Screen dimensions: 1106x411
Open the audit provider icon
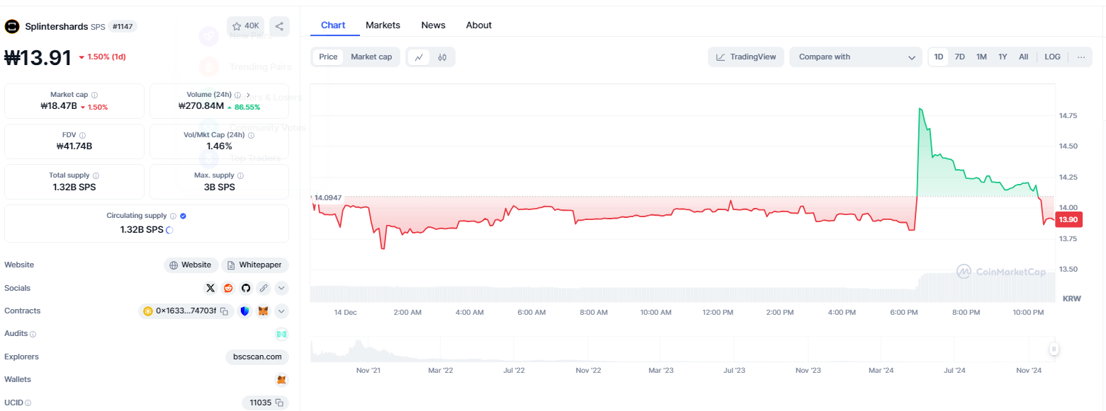coord(281,334)
